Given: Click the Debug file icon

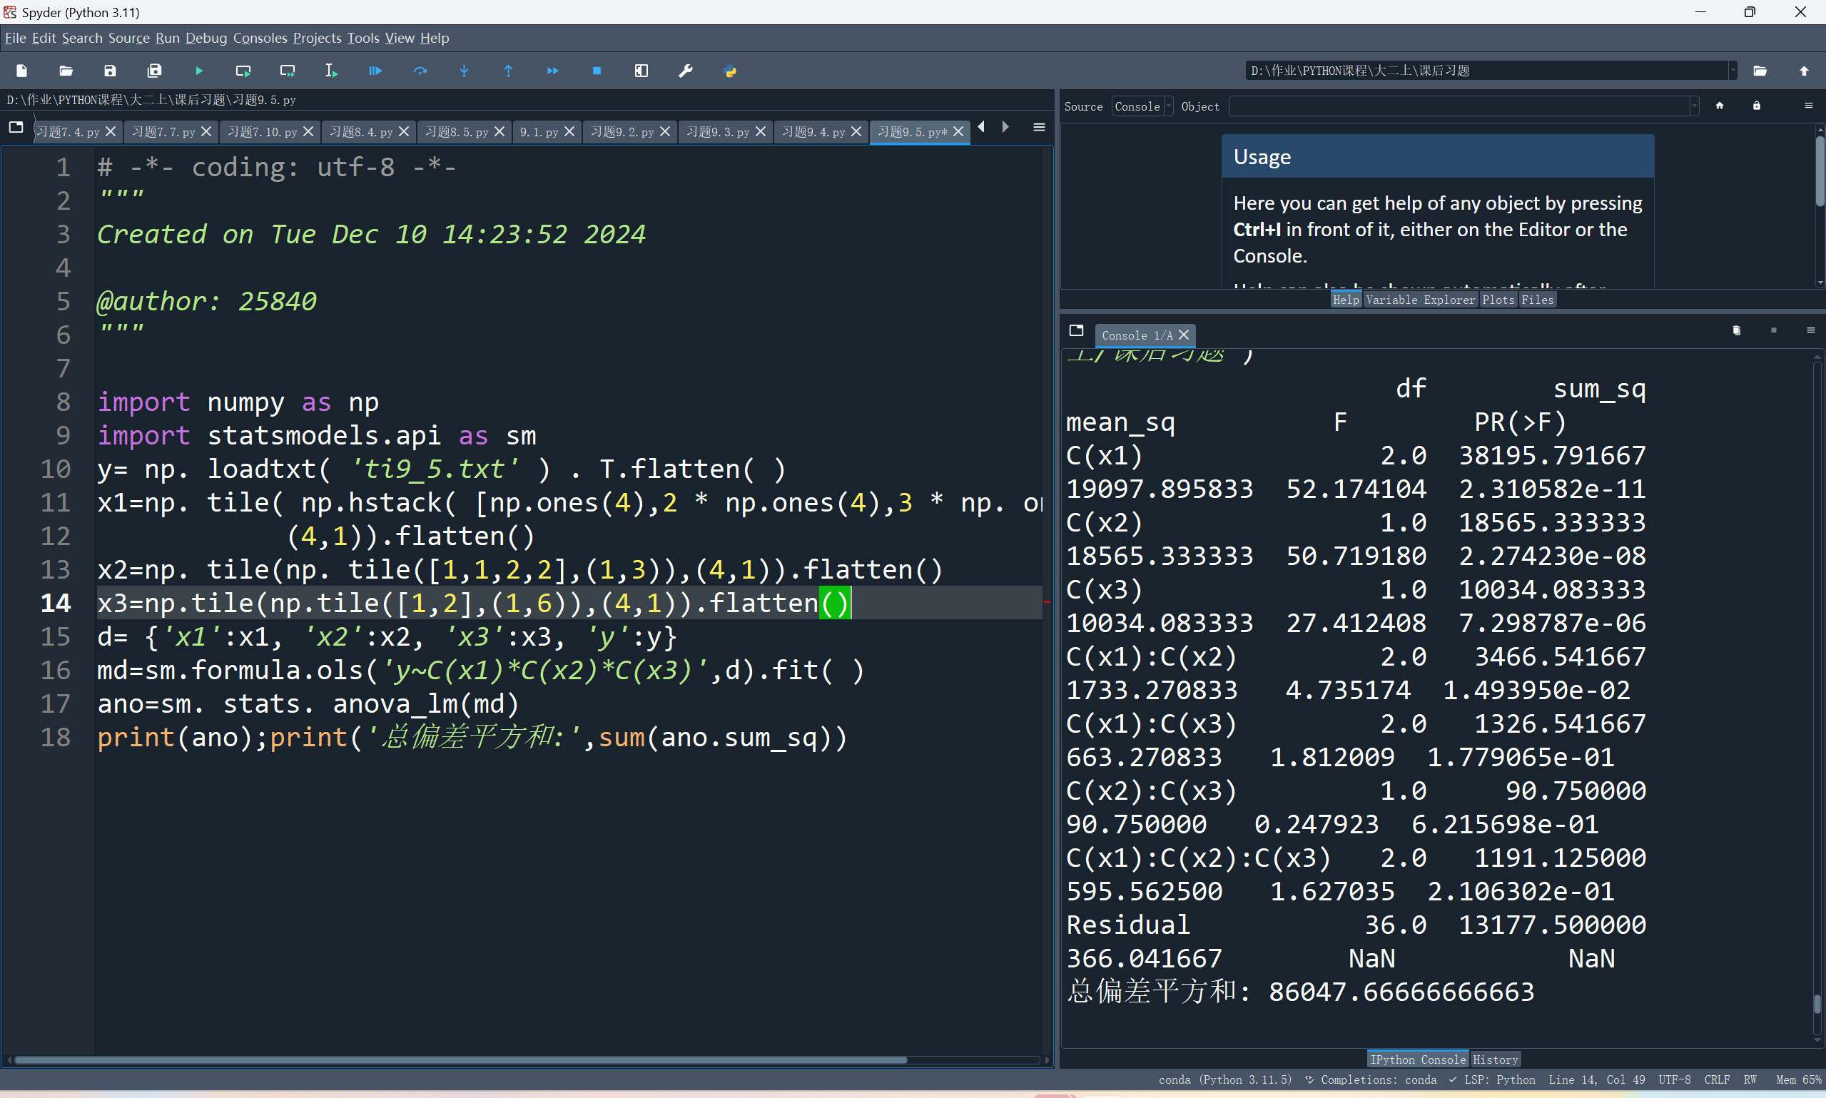Looking at the screenshot, I should coord(376,71).
